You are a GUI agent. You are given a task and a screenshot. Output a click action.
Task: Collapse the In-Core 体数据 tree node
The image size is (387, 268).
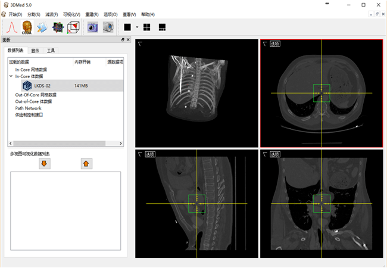pos(11,76)
